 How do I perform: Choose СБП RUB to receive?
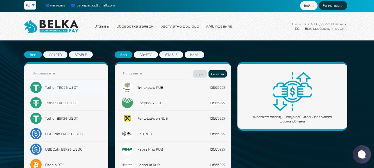pos(173,134)
